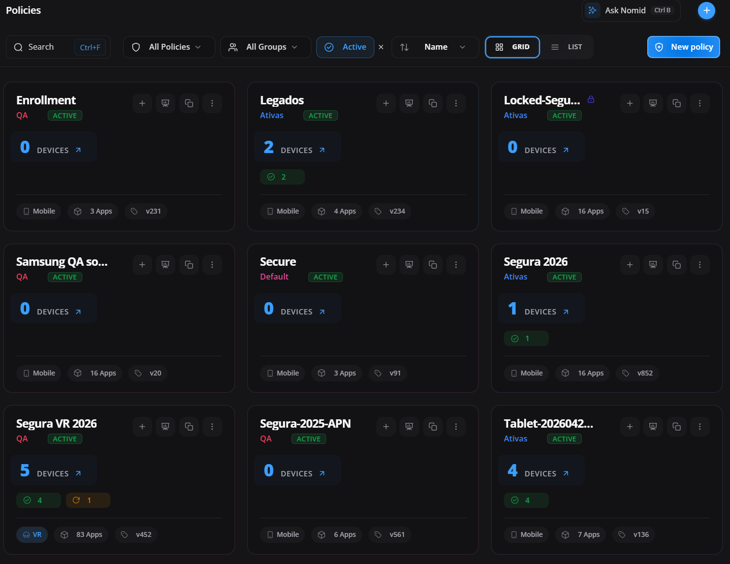Open the Samsung QA so... policy title

(62, 262)
